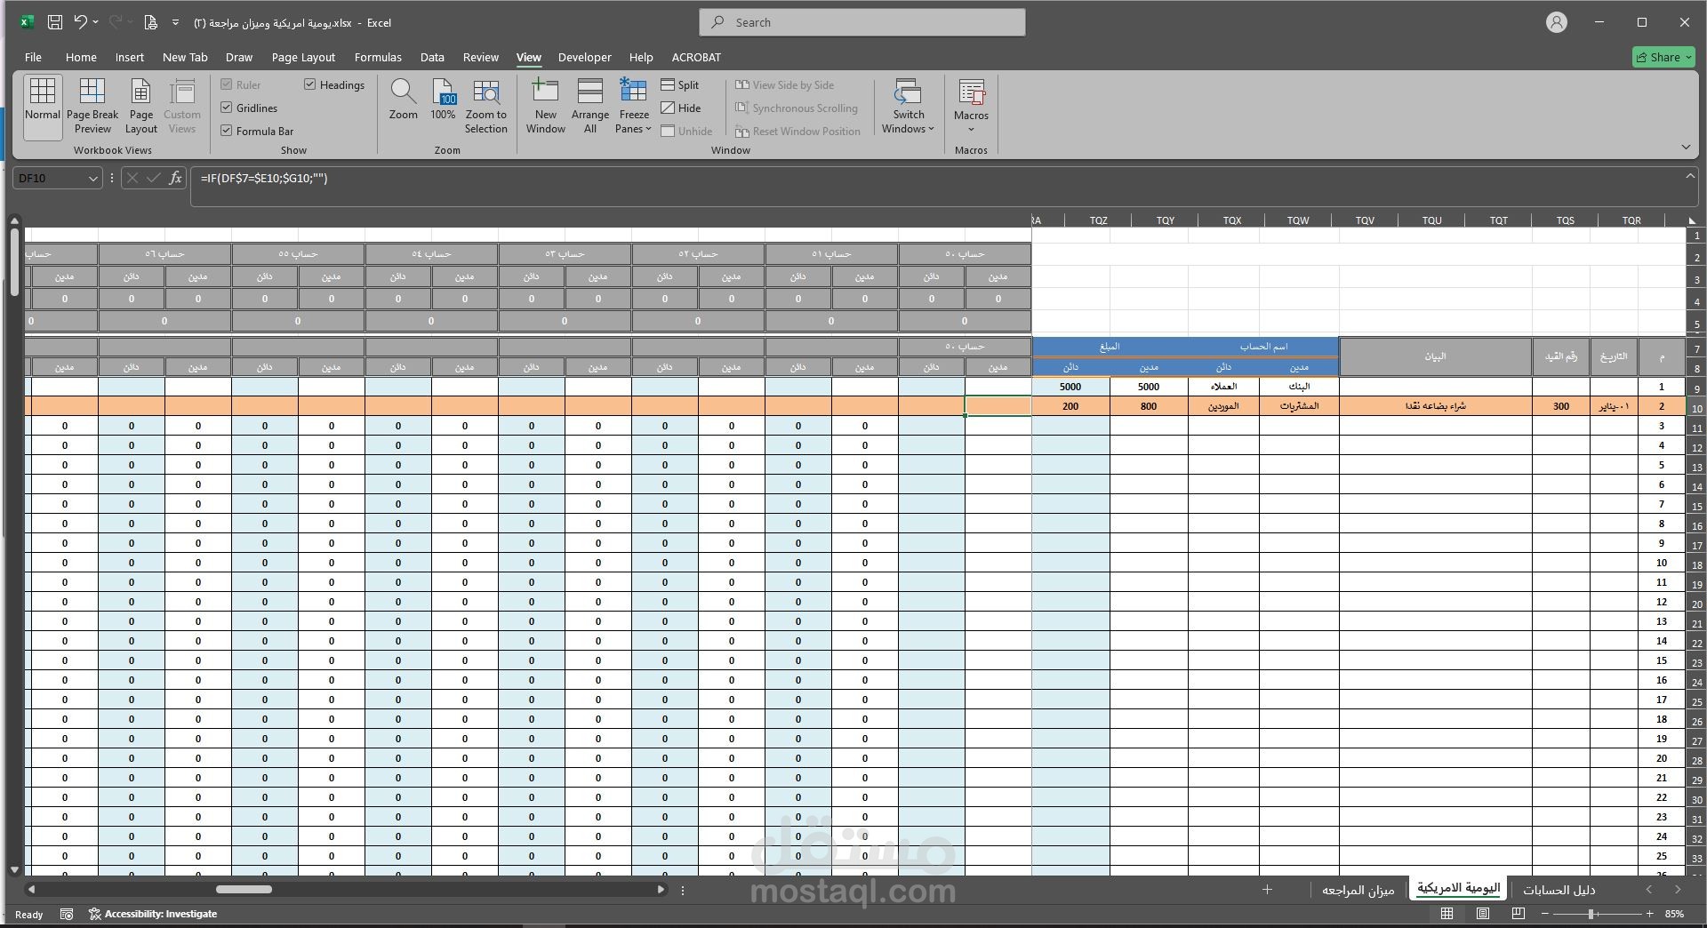Click the horizontal scrollbar left arrow
Image resolution: width=1707 pixels, height=928 pixels.
pyautogui.click(x=31, y=889)
